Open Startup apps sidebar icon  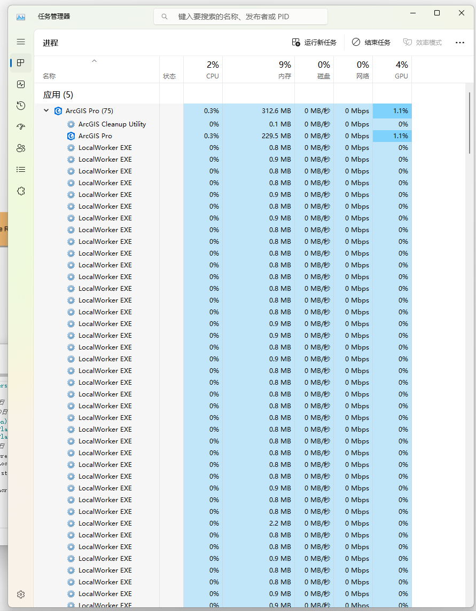click(x=21, y=126)
